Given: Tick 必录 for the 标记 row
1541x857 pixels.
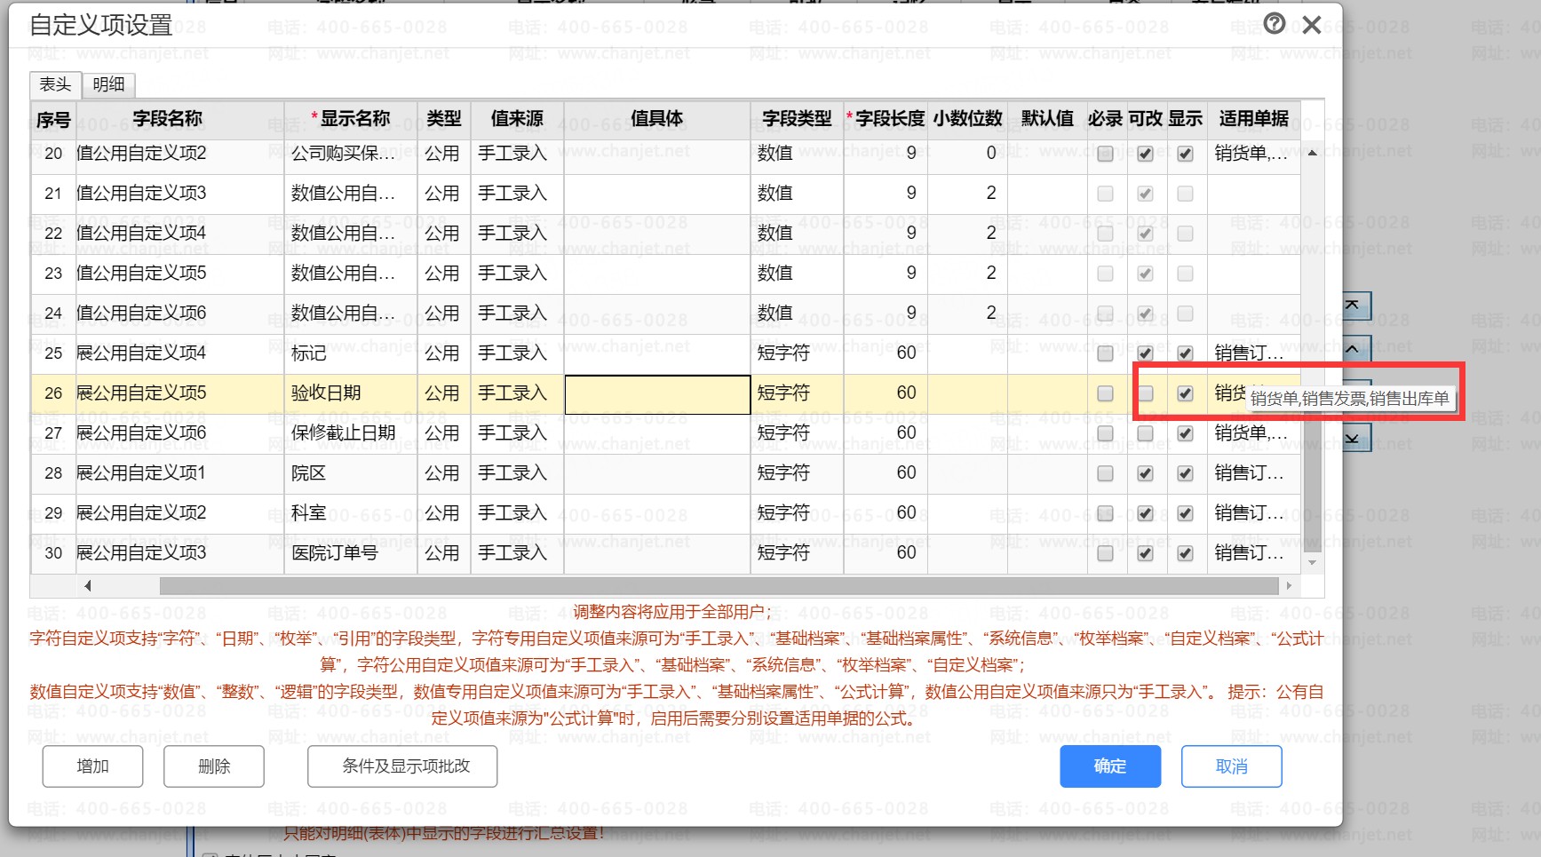Looking at the screenshot, I should click(1105, 353).
